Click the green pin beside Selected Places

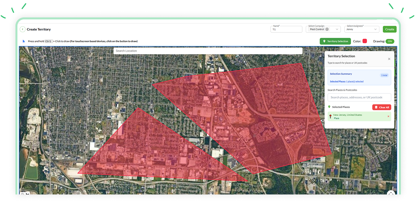pos(329,107)
